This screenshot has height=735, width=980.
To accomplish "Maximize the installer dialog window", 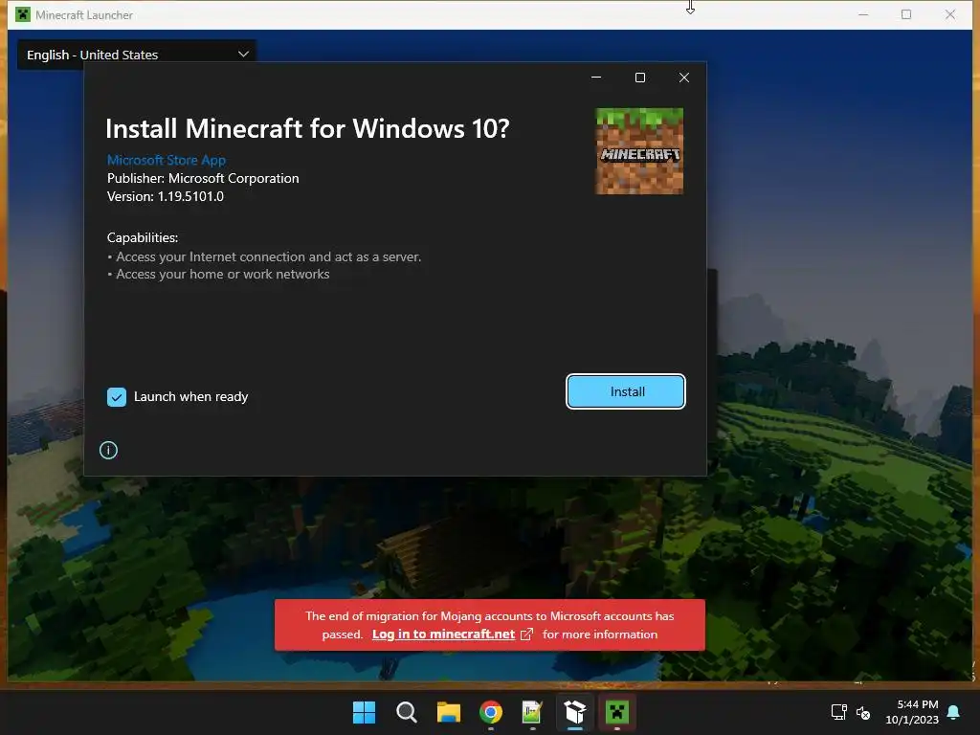I will pos(640,78).
